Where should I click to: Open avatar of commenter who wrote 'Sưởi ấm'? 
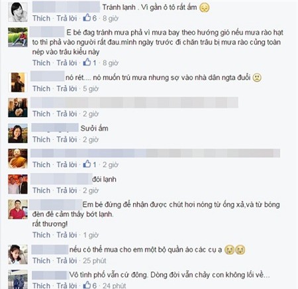18,133
